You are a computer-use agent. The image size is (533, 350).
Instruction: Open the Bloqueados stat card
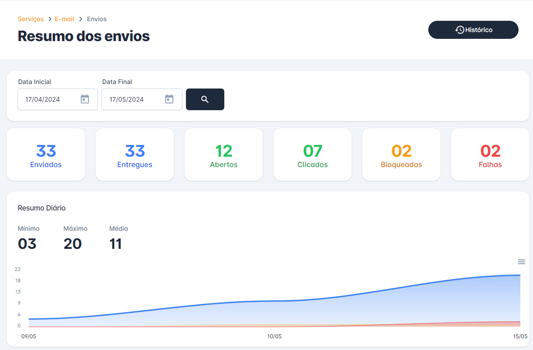click(x=401, y=154)
